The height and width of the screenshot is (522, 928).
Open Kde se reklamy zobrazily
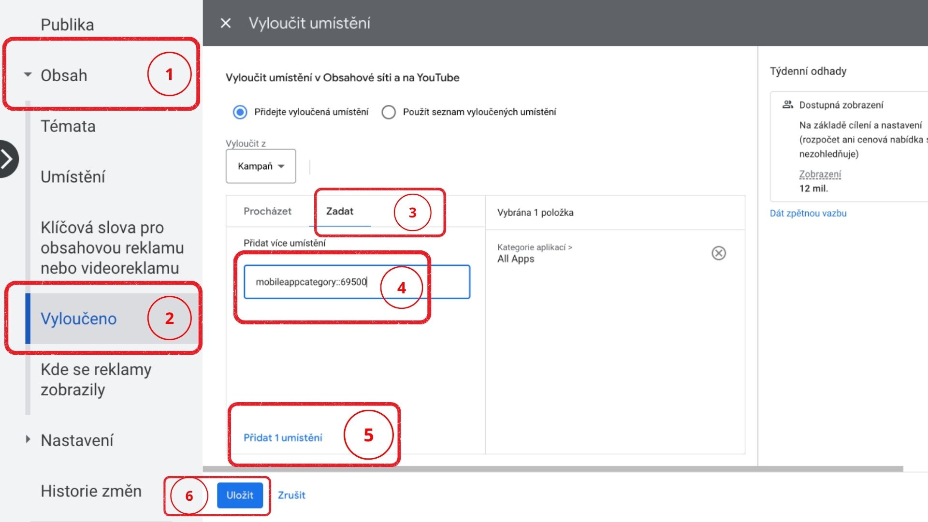96,379
